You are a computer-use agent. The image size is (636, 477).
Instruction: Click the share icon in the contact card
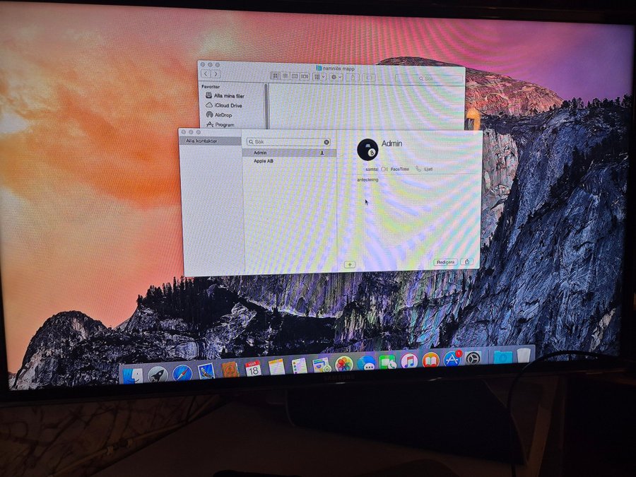pyautogui.click(x=466, y=262)
